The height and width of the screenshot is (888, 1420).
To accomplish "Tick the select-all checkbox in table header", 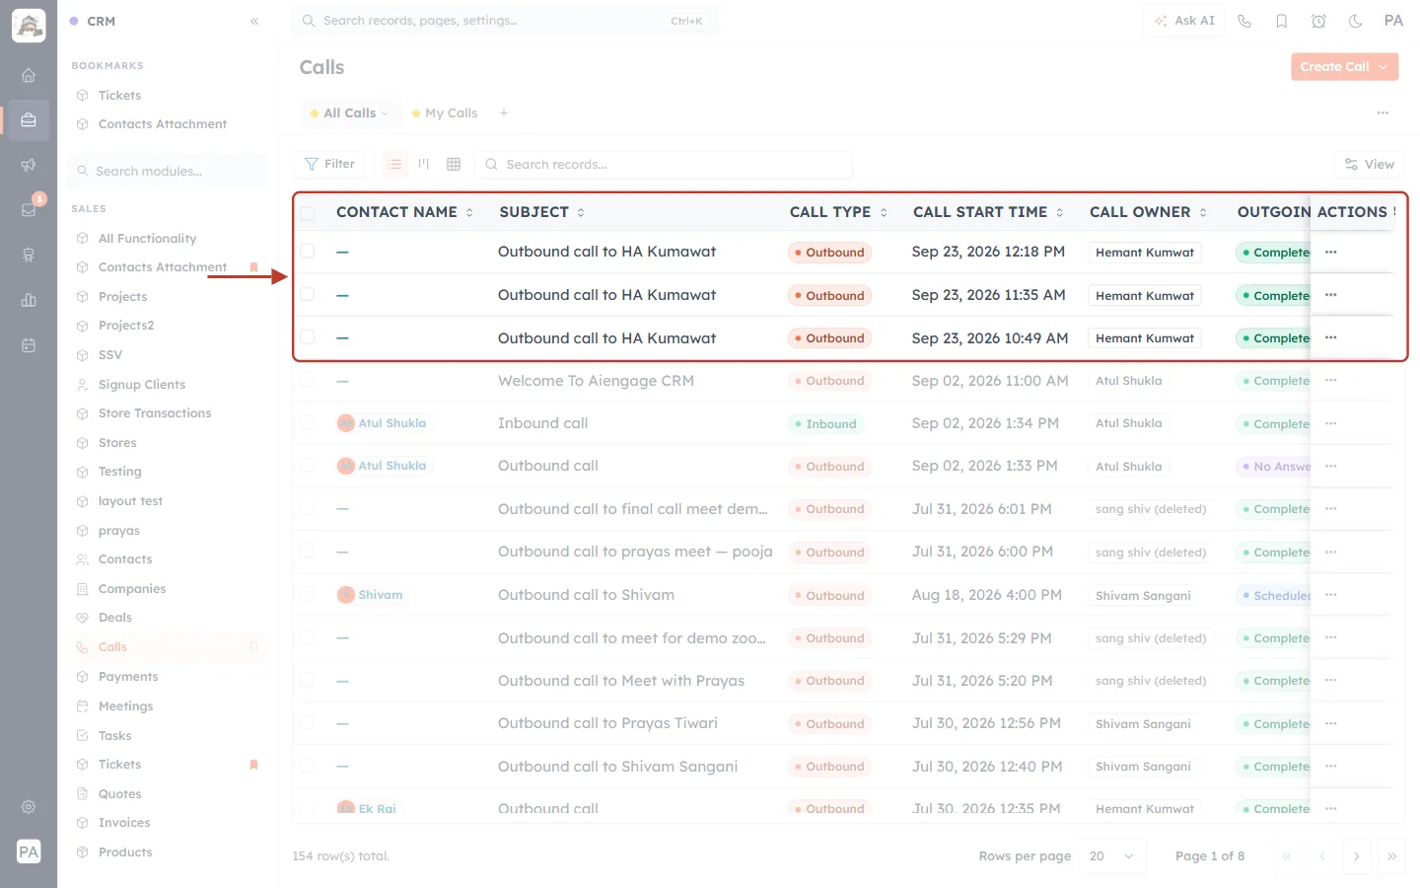I will click(308, 212).
